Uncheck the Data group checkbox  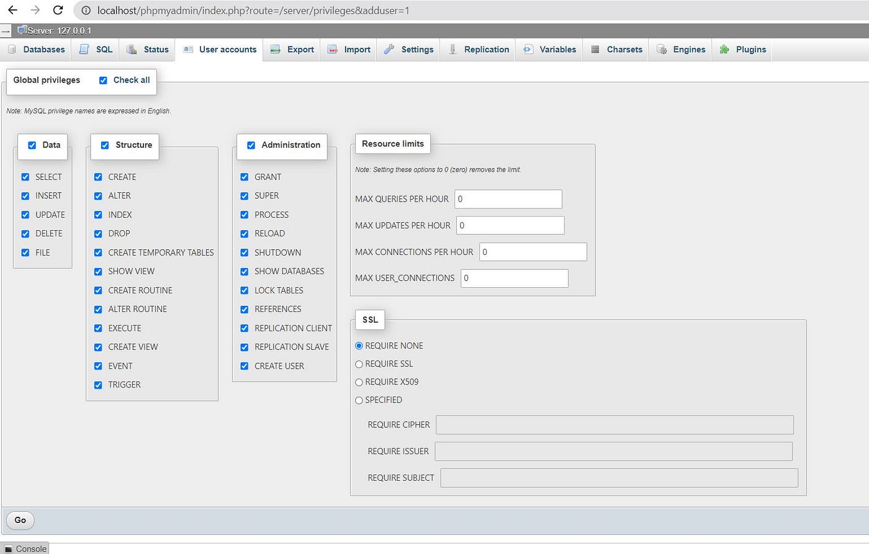[x=32, y=145]
